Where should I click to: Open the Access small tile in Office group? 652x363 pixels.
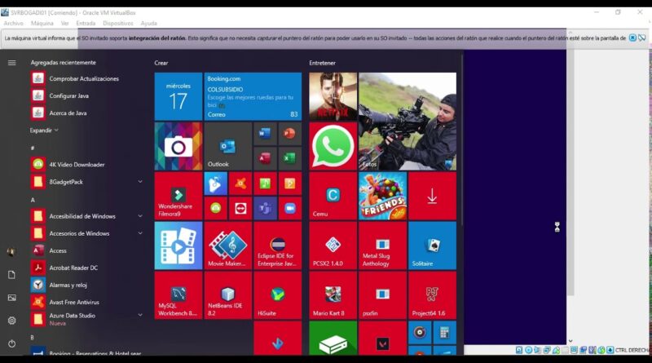[x=265, y=158]
